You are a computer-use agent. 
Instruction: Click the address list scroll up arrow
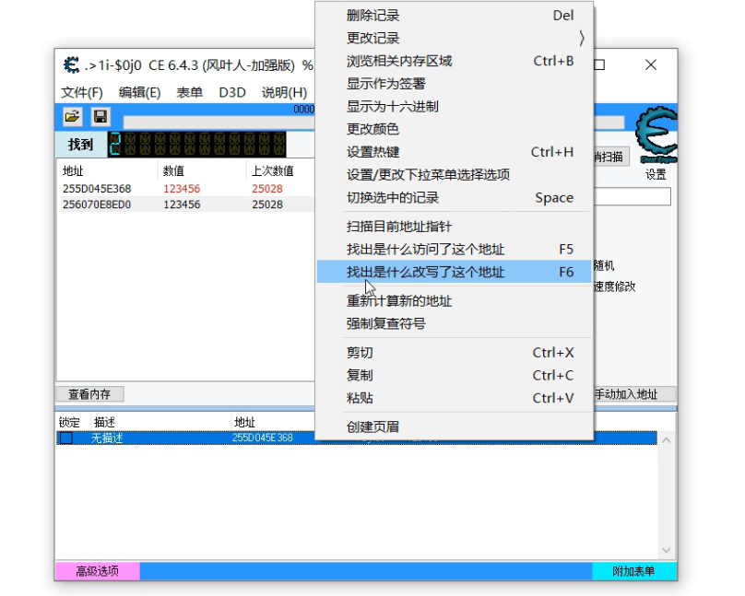click(x=666, y=440)
